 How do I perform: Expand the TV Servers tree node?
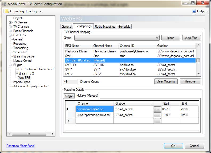[10, 22]
